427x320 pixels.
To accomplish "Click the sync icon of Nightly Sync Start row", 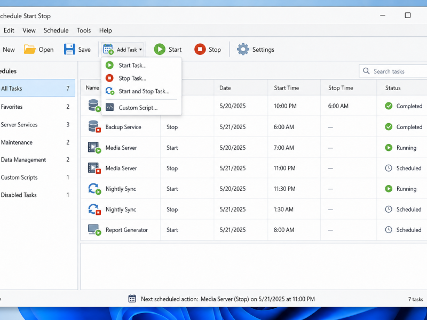I will coord(94,189).
